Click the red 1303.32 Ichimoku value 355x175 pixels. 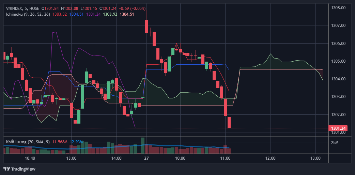[x=60, y=14]
